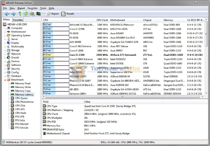Open the CPU PhotoWorxx benchmark
Screen dimensions: 210x146
pos(22,102)
